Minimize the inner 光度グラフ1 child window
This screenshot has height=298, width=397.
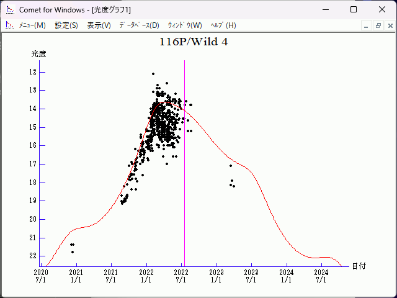pos(366,25)
